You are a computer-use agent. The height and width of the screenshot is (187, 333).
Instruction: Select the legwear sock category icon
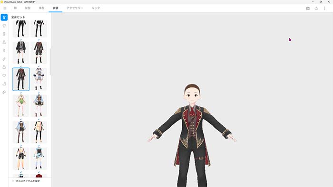[4, 84]
